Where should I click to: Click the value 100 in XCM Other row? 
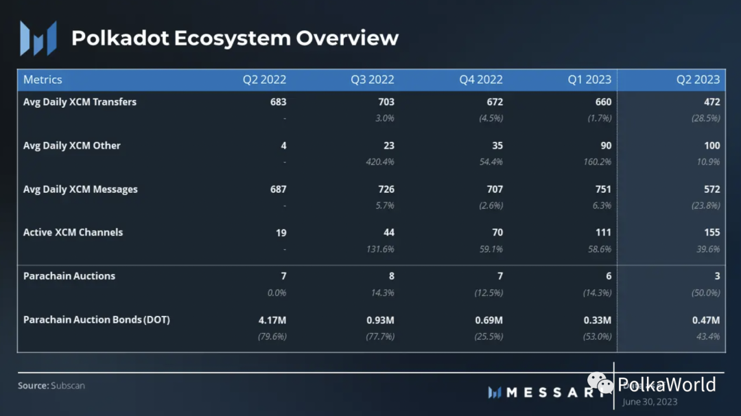[711, 146]
